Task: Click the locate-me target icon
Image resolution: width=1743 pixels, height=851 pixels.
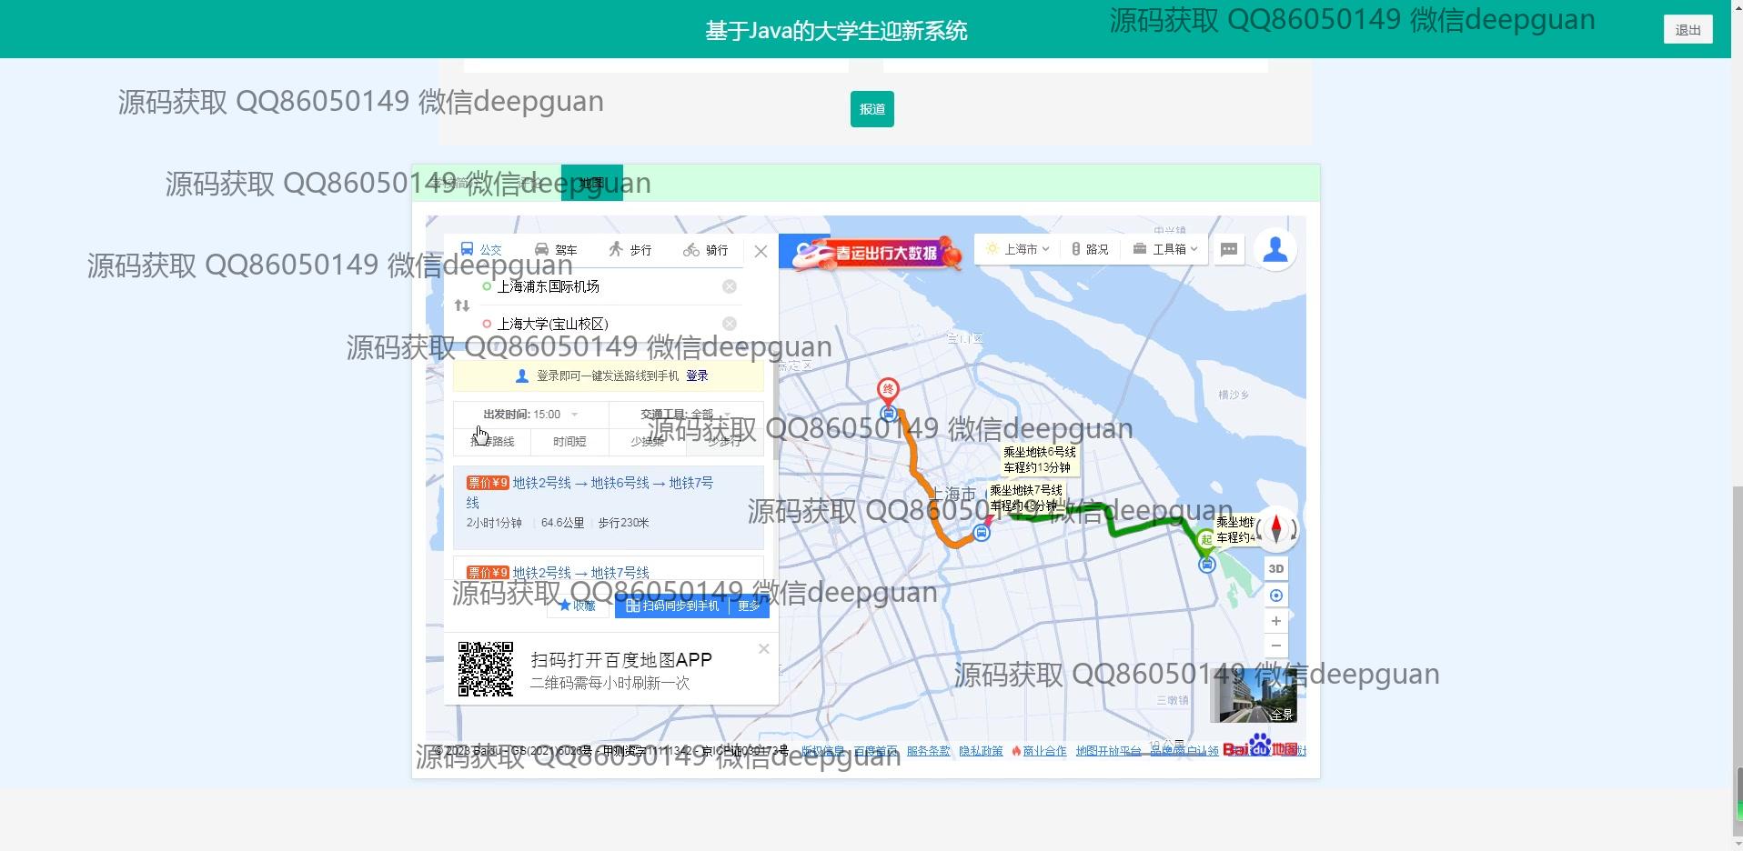Action: [x=1276, y=596]
